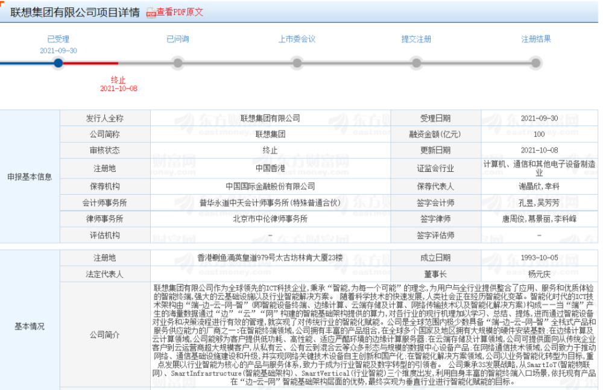Click the 已问询 stage label

178,39
